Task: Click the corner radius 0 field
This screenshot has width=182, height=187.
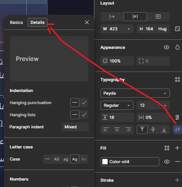Action: (x=153, y=61)
